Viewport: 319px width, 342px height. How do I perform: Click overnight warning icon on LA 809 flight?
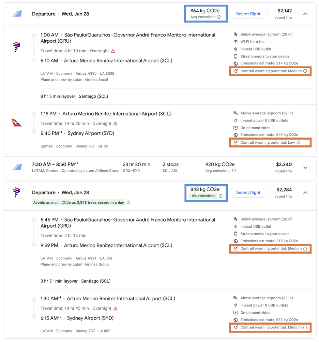click(x=116, y=309)
